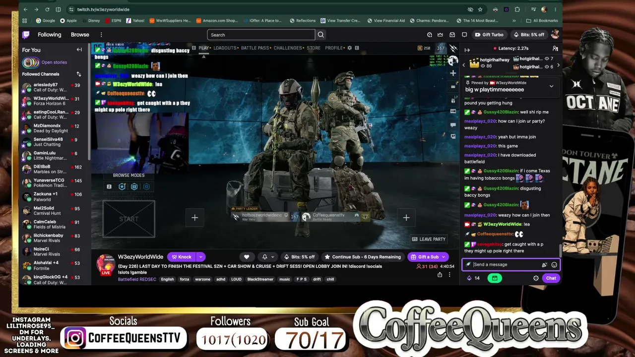Send message with Chat button
The image size is (635, 357).
click(x=551, y=278)
